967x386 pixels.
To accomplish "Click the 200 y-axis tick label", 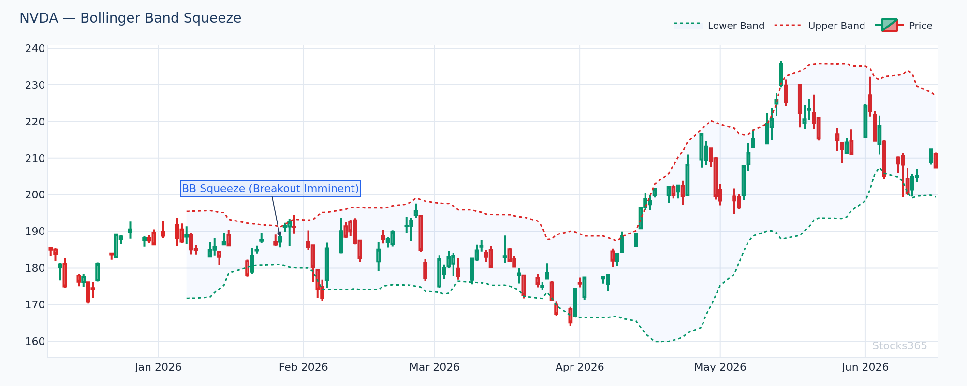I will tap(35, 195).
